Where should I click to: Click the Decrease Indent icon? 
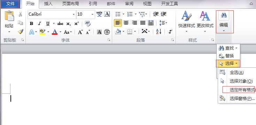[156, 14]
